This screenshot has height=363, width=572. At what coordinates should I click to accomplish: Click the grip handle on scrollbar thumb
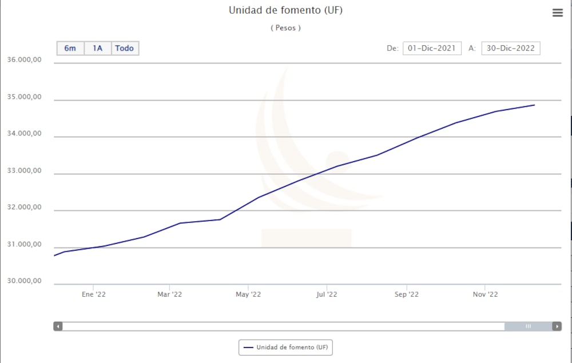click(528, 326)
